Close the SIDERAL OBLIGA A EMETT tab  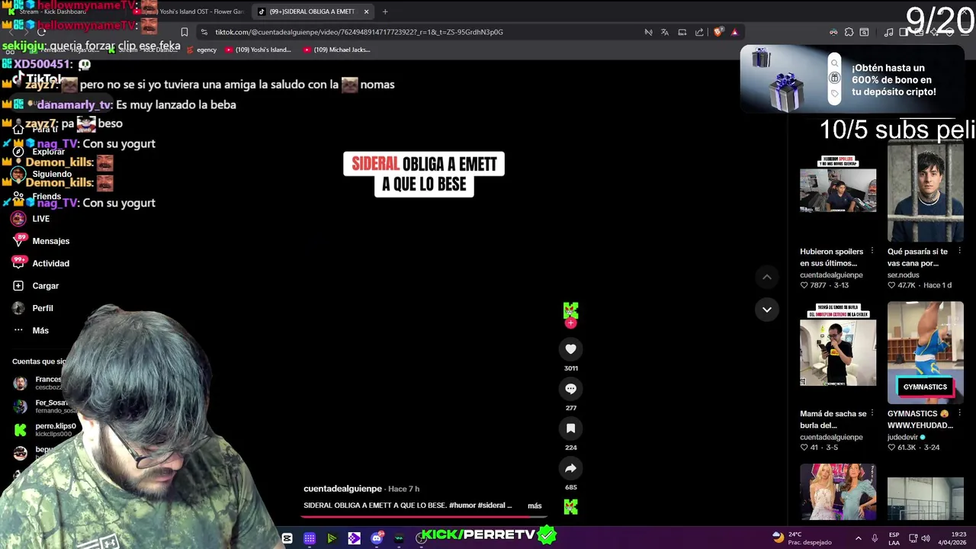click(x=366, y=11)
